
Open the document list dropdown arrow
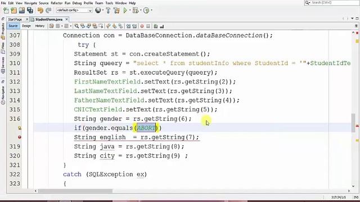[x=352, y=19]
